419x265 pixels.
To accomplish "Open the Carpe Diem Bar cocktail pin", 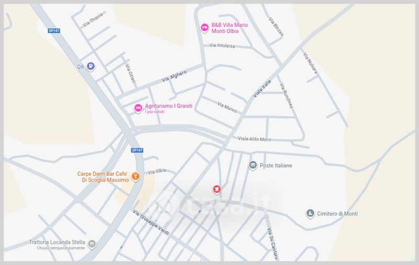I will (x=136, y=176).
